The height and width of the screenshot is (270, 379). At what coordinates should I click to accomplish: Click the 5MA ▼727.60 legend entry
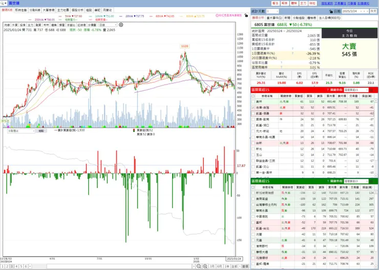click(x=73, y=16)
